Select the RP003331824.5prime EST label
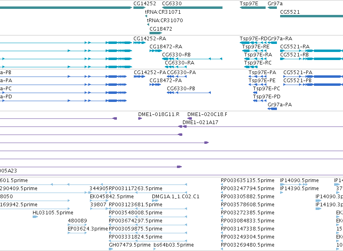343x251 pixels. (x=135, y=237)
